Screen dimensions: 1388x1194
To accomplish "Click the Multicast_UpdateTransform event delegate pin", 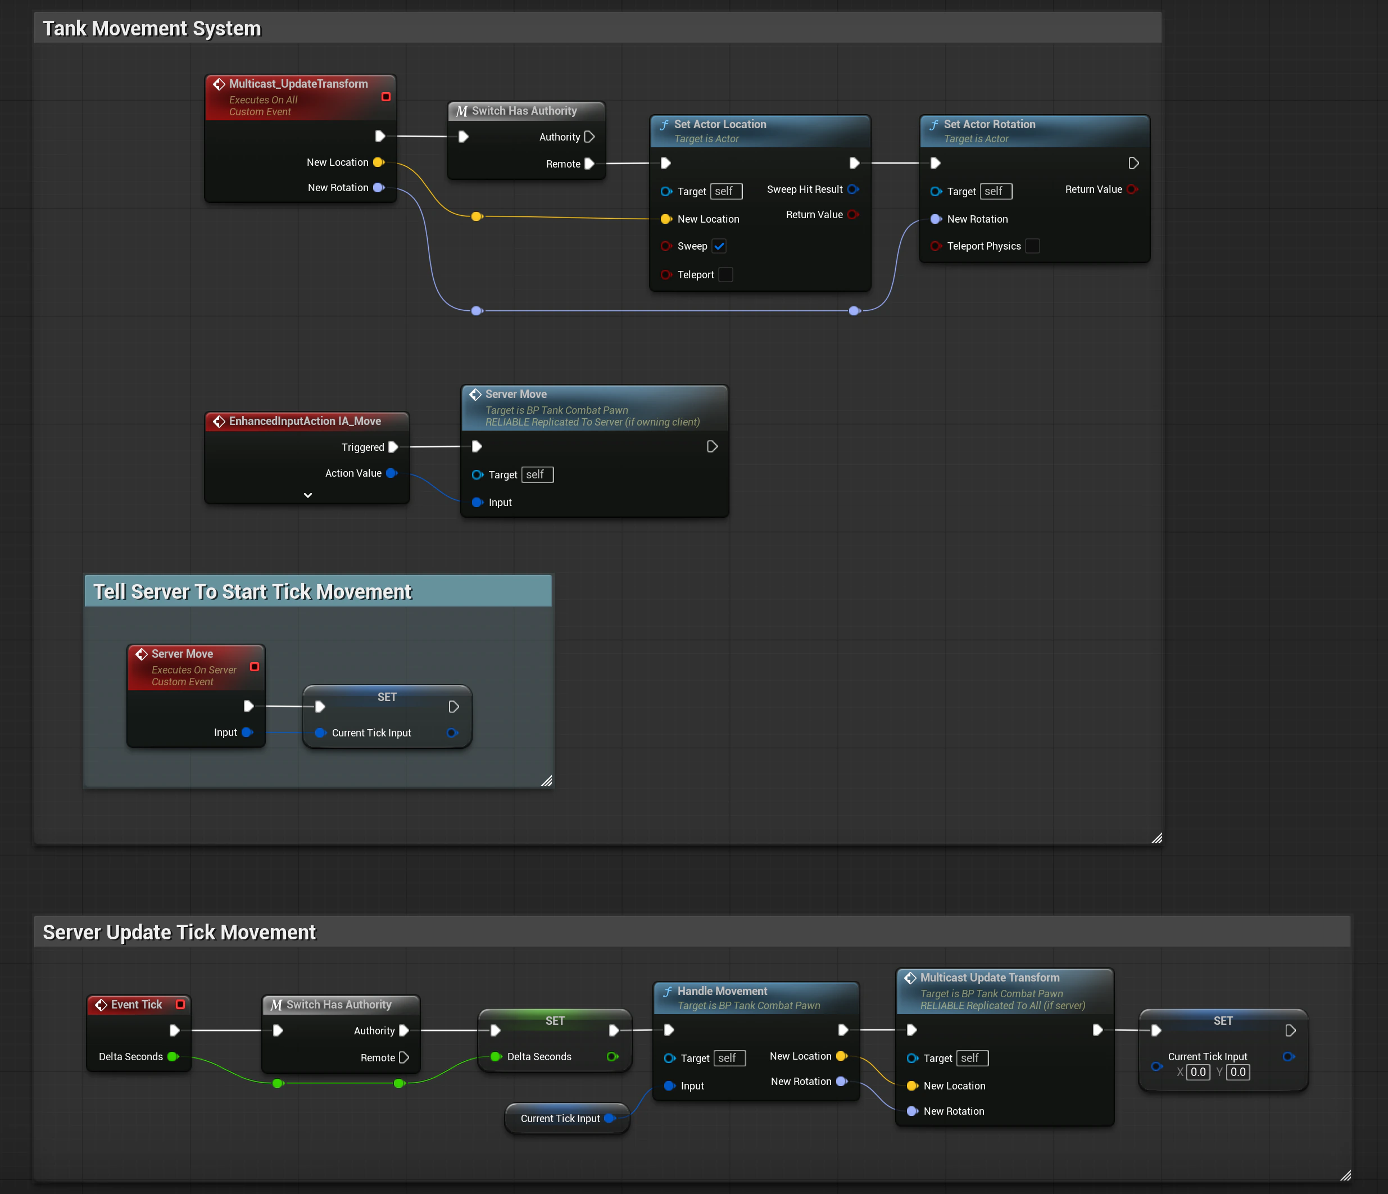I will point(386,97).
